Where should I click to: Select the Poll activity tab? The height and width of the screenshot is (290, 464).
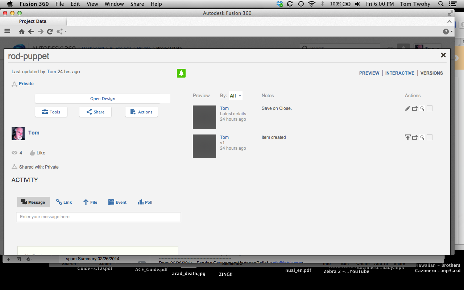[145, 202]
